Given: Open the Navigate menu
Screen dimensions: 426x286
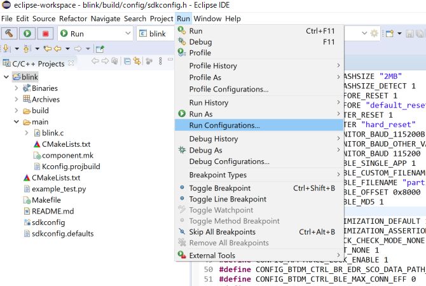Looking at the screenshot, I should click(x=106, y=18).
